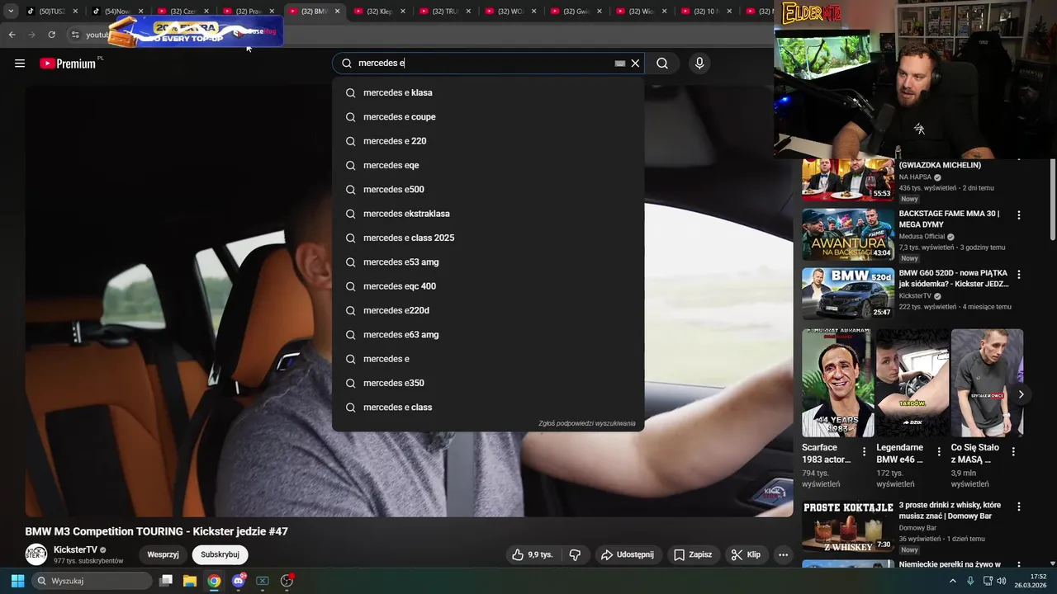The width and height of the screenshot is (1057, 594).
Task: Choose suggestion 'mercedes eqc 400'
Action: (488, 286)
